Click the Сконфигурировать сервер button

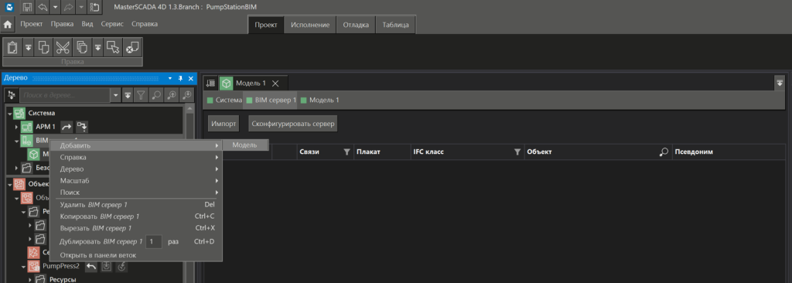[x=292, y=123]
